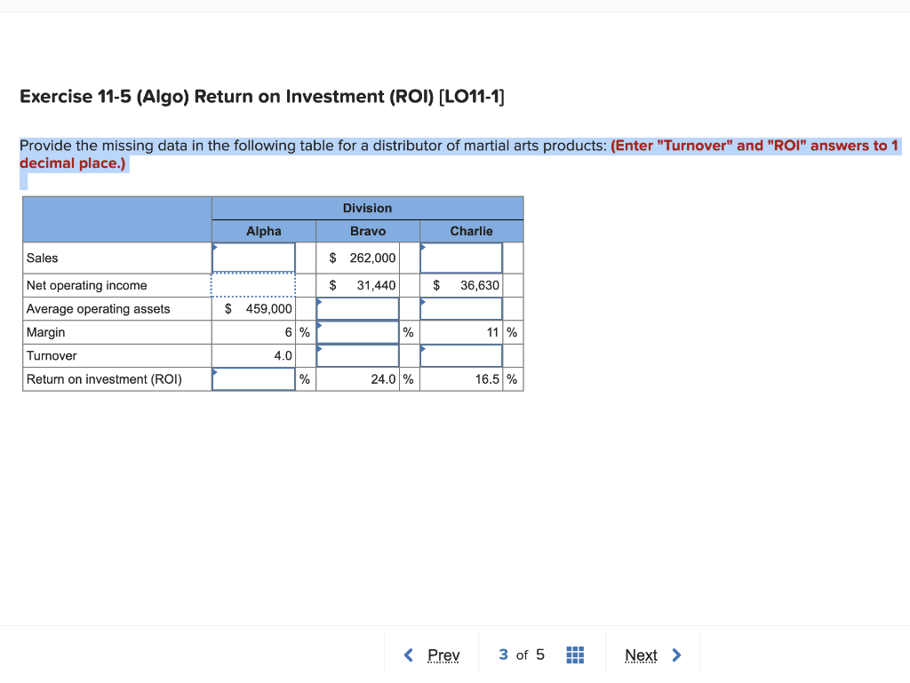Click the Bravo column header
Image resolution: width=910 pixels, height=683 pixels.
(367, 231)
